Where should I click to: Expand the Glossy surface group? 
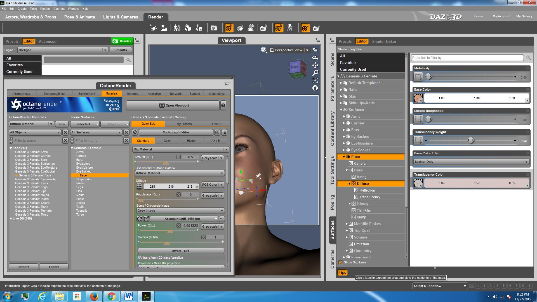coord(350,204)
